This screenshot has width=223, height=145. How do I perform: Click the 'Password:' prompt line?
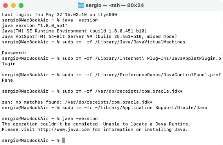click(14, 53)
